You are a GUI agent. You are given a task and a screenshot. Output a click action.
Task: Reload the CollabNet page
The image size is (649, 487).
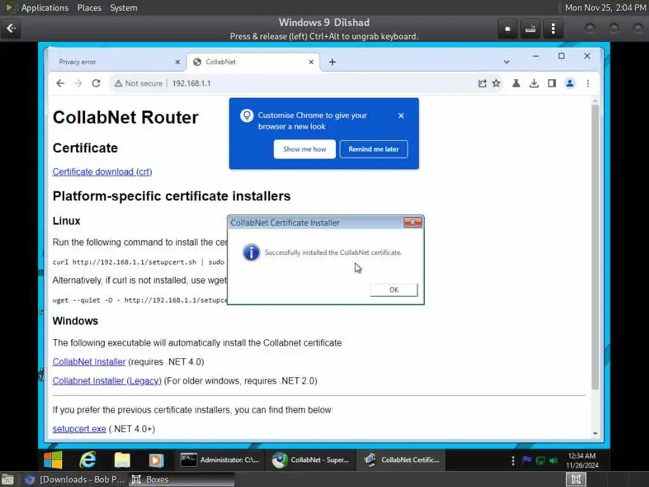click(x=96, y=83)
